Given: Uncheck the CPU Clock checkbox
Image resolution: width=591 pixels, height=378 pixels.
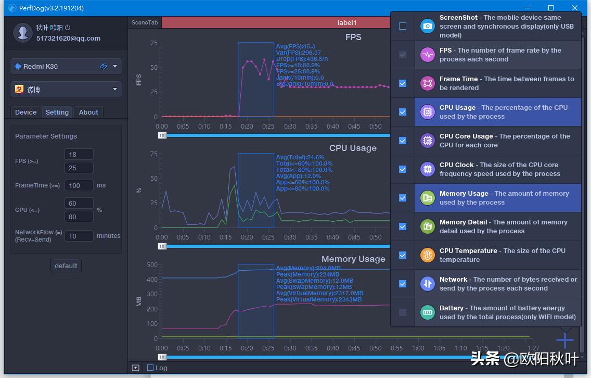Looking at the screenshot, I should [403, 169].
